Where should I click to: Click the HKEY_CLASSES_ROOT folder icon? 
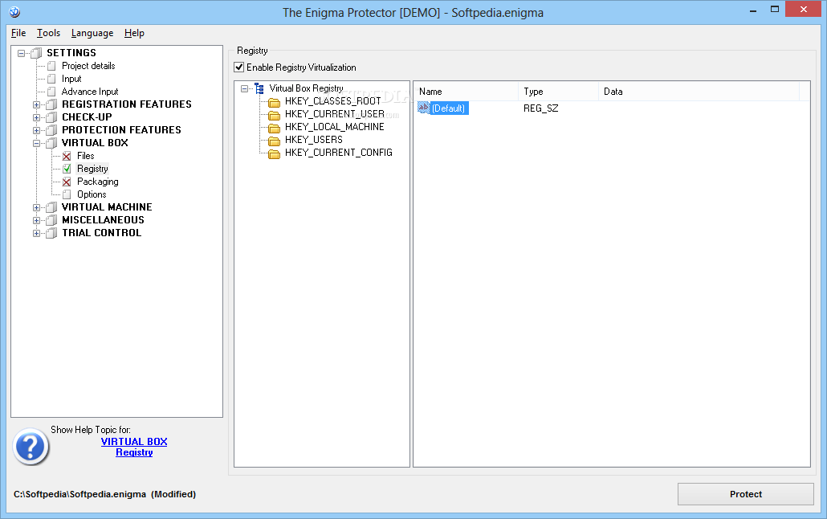(274, 102)
